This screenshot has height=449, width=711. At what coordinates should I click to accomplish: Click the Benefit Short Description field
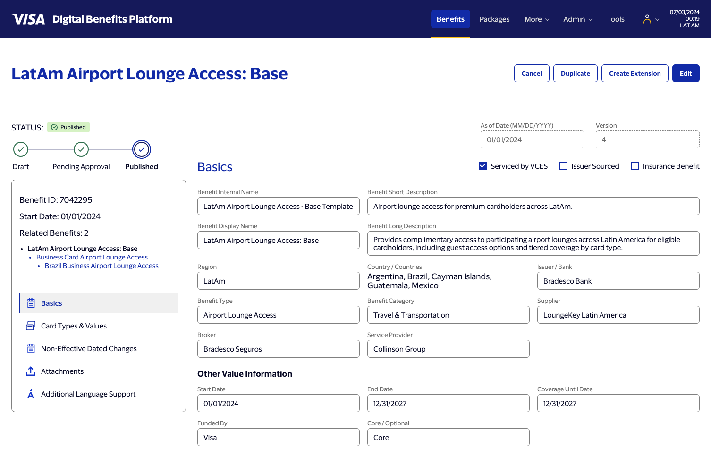coord(533,206)
